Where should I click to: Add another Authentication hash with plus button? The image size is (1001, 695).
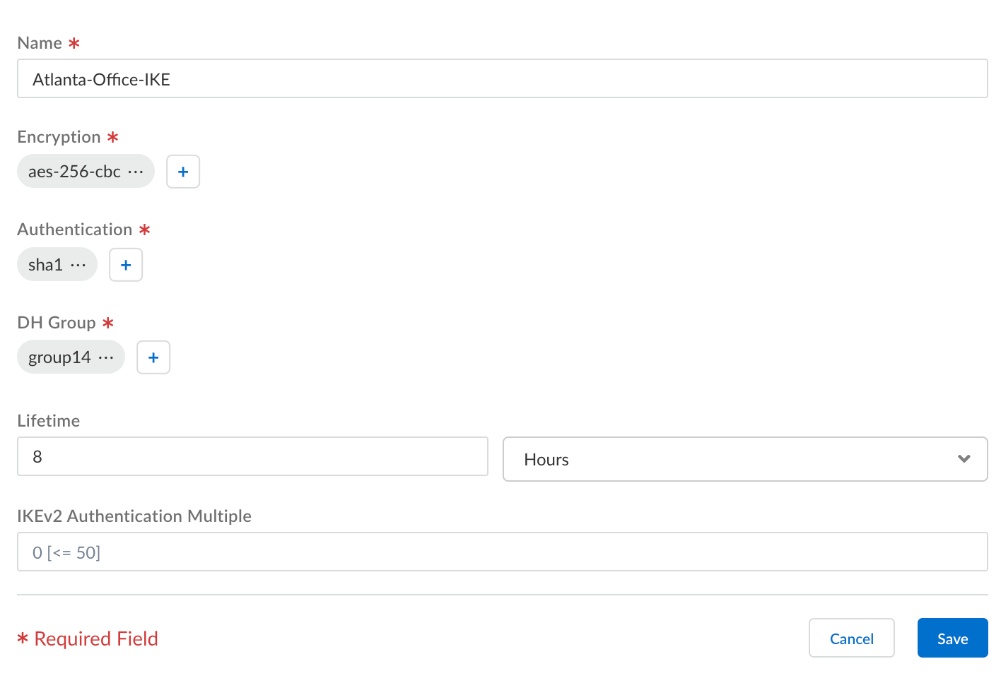[126, 265]
